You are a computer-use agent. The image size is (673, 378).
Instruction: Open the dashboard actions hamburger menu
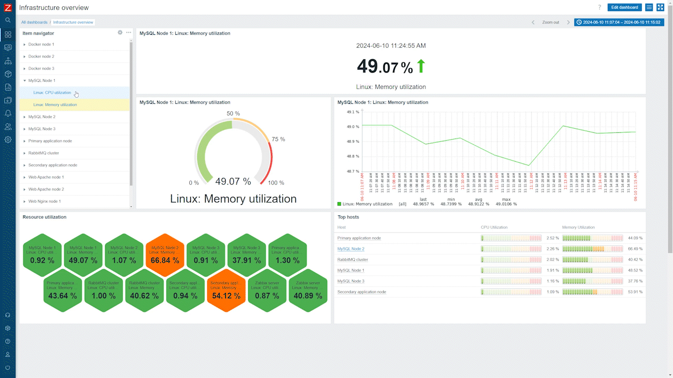(x=649, y=7)
